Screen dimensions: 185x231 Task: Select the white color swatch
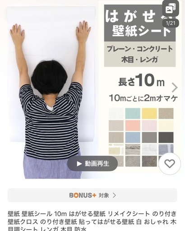click(116, 114)
